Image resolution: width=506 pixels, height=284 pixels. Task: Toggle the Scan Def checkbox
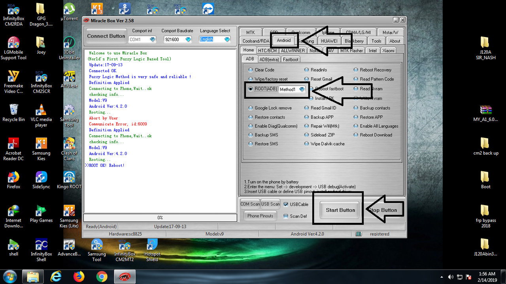tap(286, 216)
